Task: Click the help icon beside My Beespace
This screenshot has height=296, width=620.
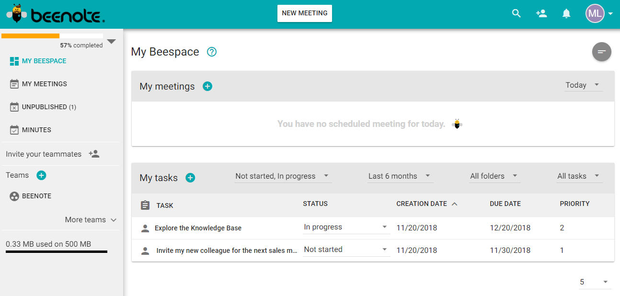Action: click(212, 52)
